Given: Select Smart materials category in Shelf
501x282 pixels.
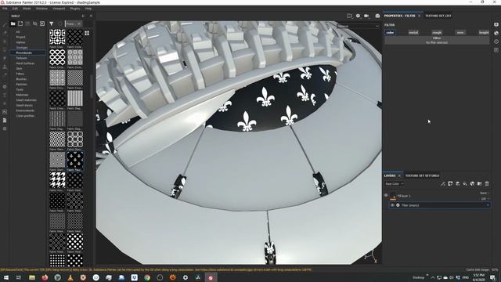Looking at the screenshot, I should click(x=26, y=100).
